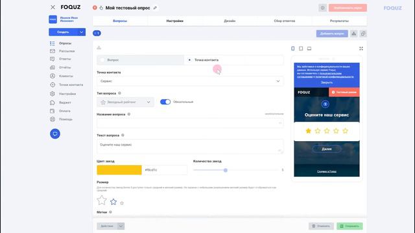Click the Действия button
The width and height of the screenshot is (415, 233).
[x=107, y=226]
